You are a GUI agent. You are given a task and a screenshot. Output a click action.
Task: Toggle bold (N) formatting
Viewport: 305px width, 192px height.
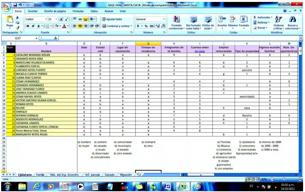click(28, 26)
